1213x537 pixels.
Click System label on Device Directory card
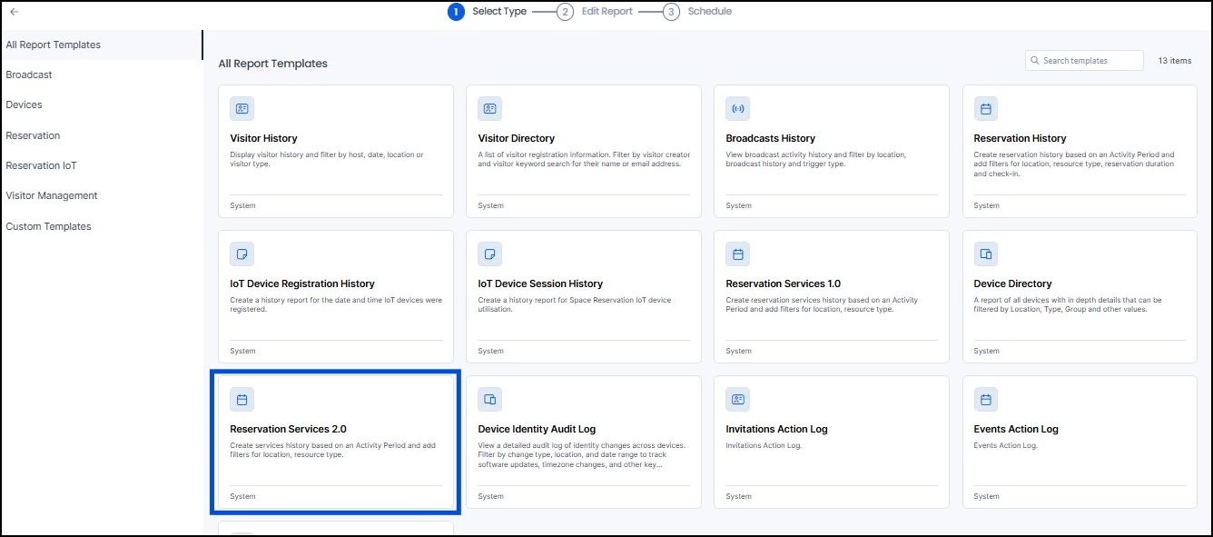(987, 351)
